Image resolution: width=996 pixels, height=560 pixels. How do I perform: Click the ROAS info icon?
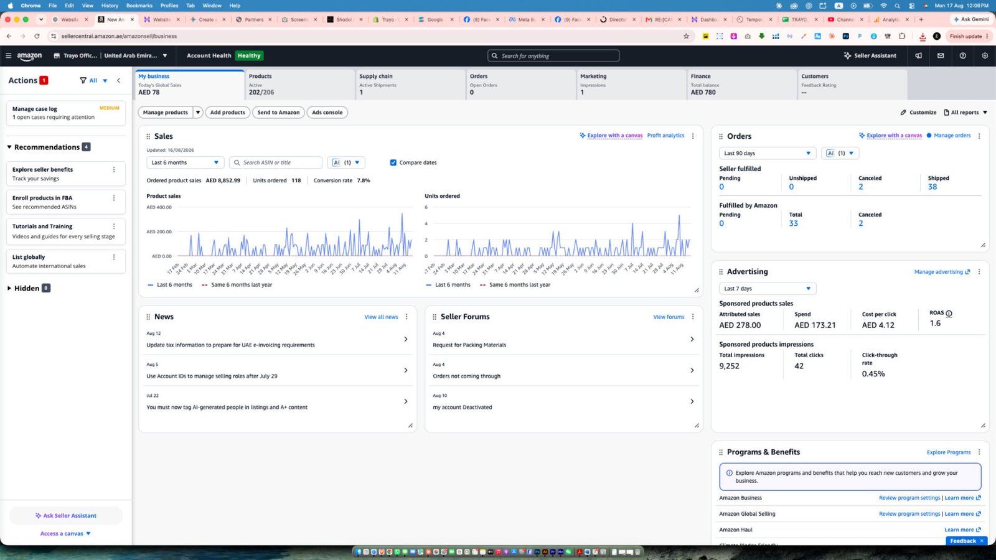pyautogui.click(x=949, y=313)
